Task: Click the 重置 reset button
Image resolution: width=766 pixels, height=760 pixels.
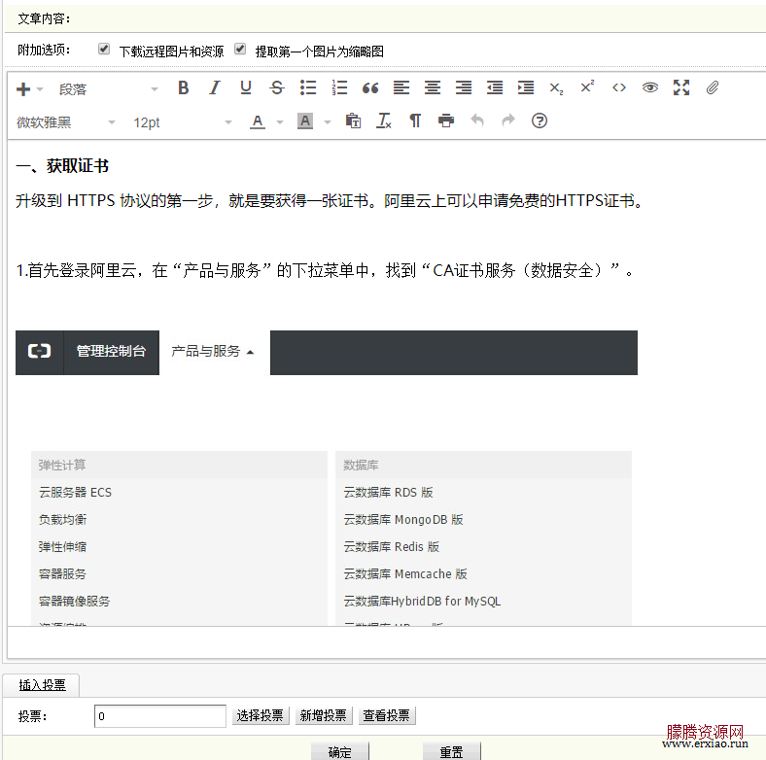Action: click(451, 751)
